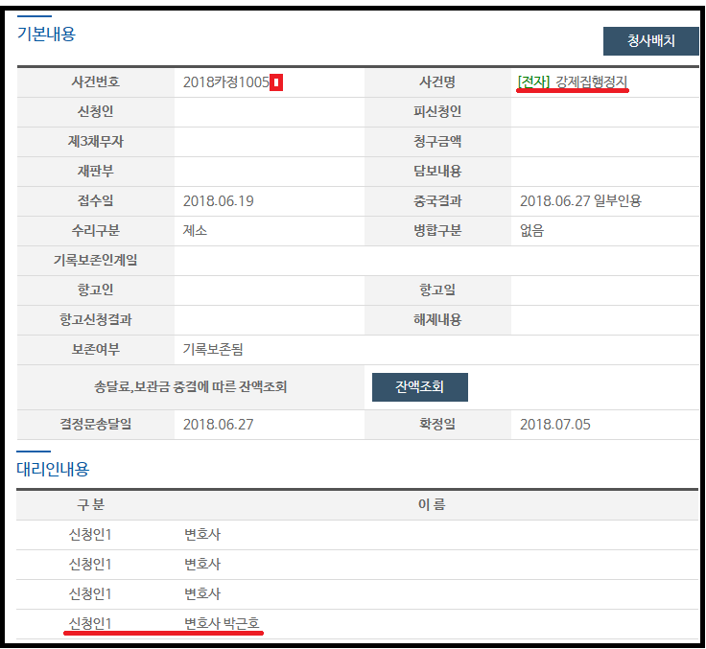Image resolution: width=706 pixels, height=649 pixels.
Task: Select the case number 2018카정1005
Action: pyautogui.click(x=225, y=82)
